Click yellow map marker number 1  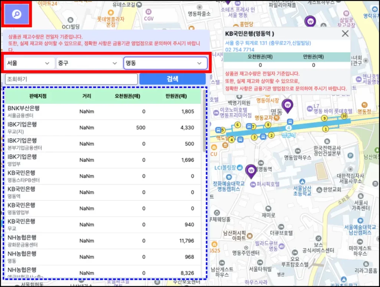325,129
